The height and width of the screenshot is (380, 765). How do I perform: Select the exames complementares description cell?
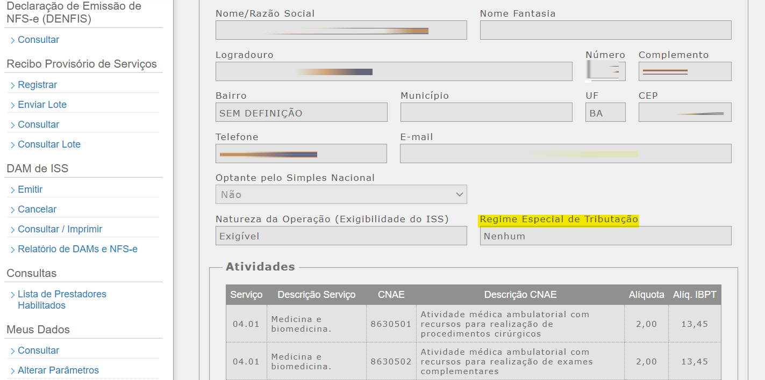(x=520, y=362)
